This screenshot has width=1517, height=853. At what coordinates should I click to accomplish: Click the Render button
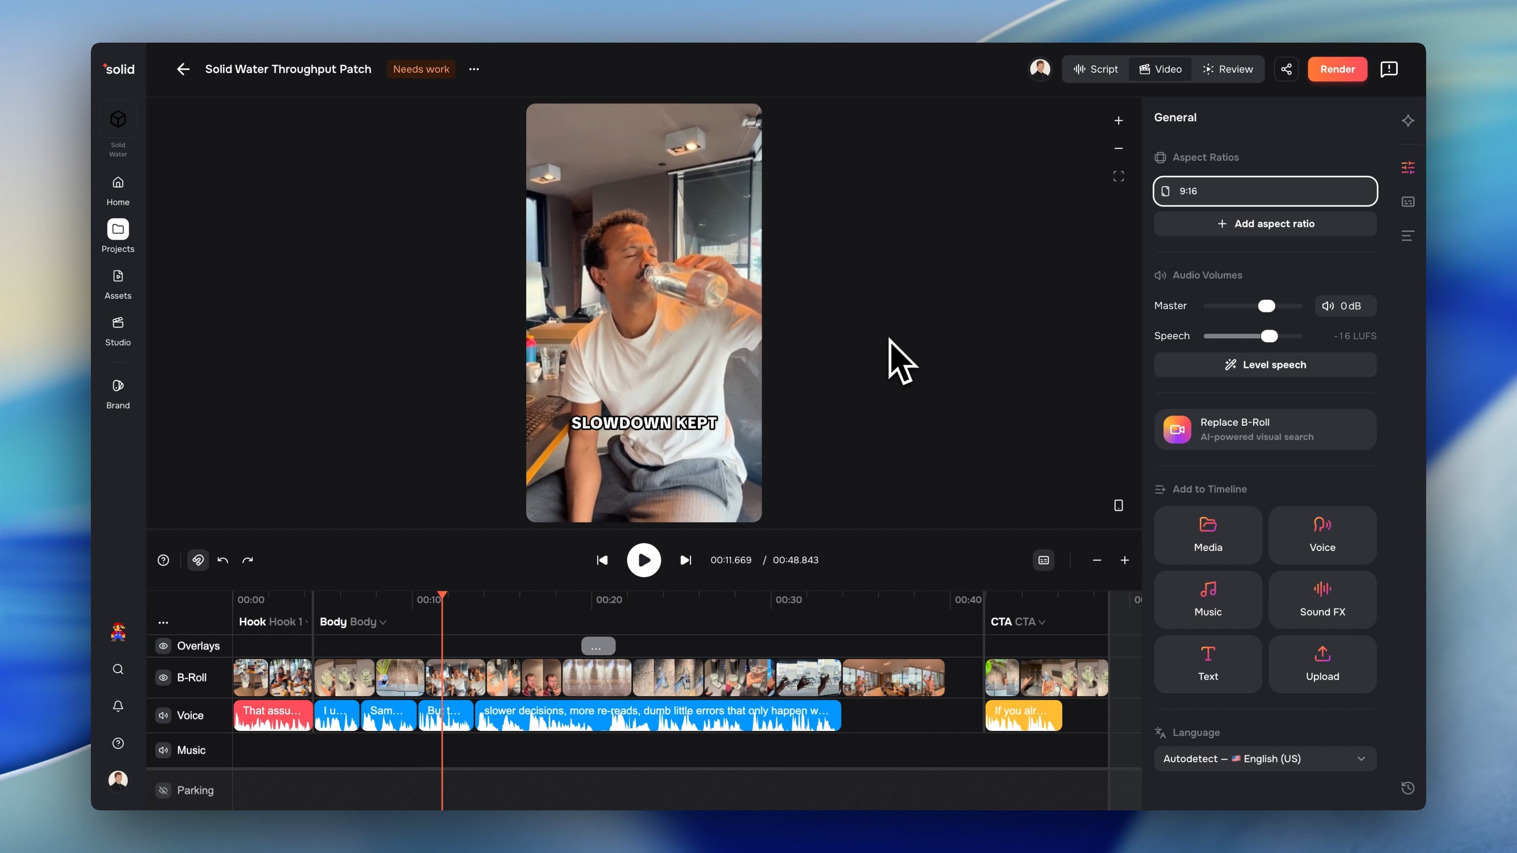point(1337,69)
